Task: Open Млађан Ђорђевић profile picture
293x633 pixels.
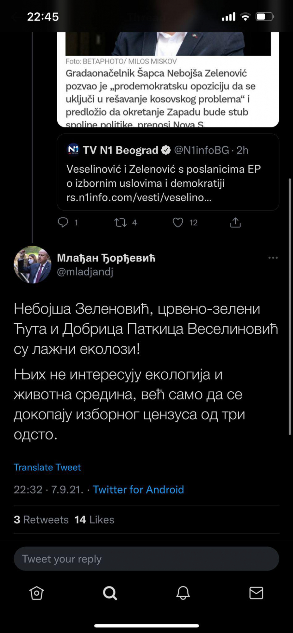Action: pyautogui.click(x=33, y=264)
